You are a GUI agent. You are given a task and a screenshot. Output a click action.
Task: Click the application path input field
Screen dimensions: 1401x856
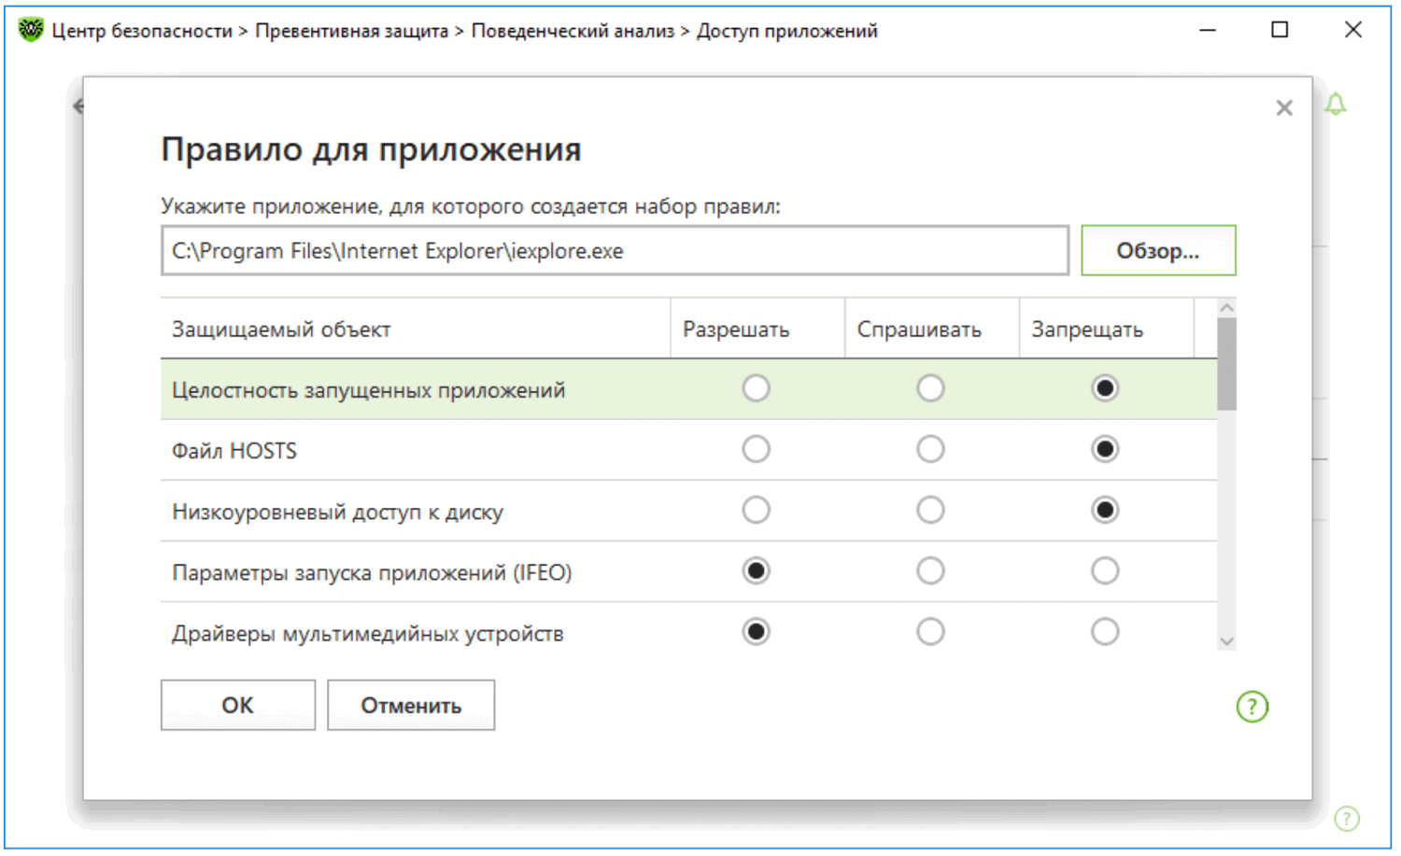615,251
